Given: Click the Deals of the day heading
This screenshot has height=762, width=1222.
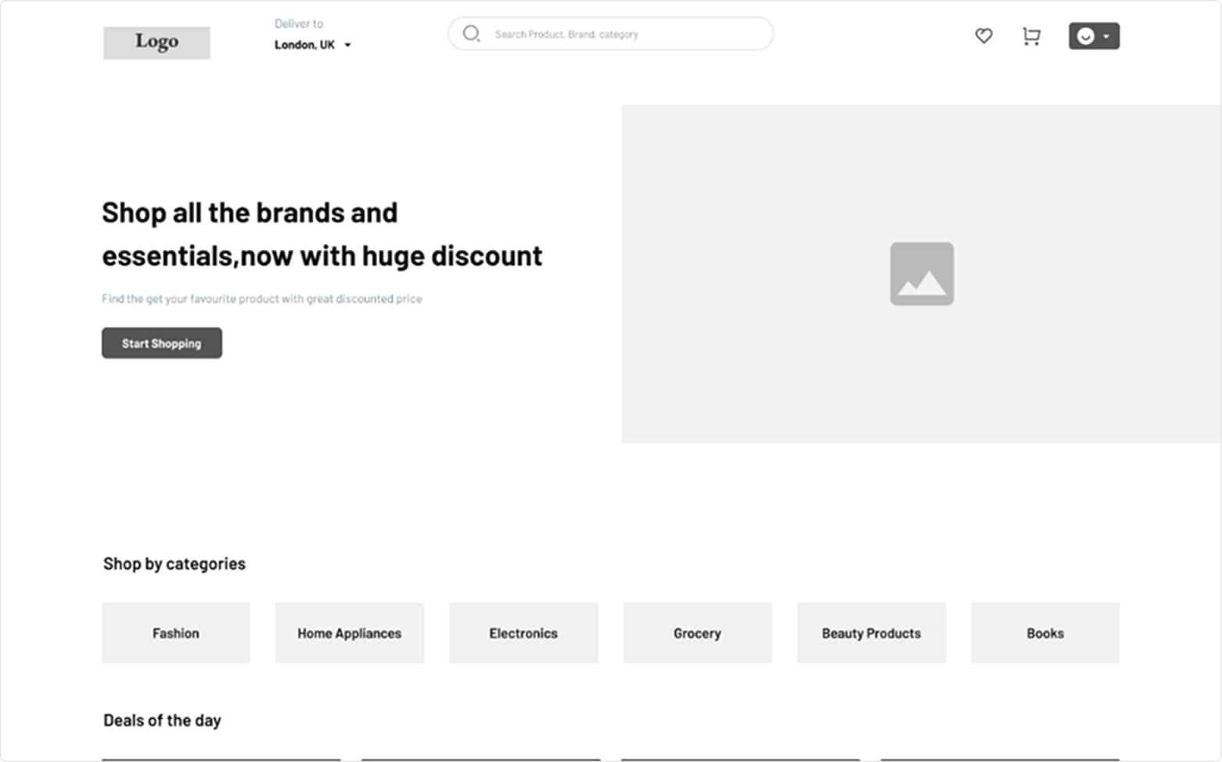Looking at the screenshot, I should click(x=162, y=720).
